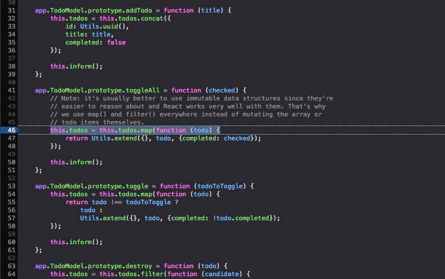Image resolution: width=445 pixels, height=279 pixels.
Task: Click 'toggleAll' on line 41
Action: pos(143,90)
